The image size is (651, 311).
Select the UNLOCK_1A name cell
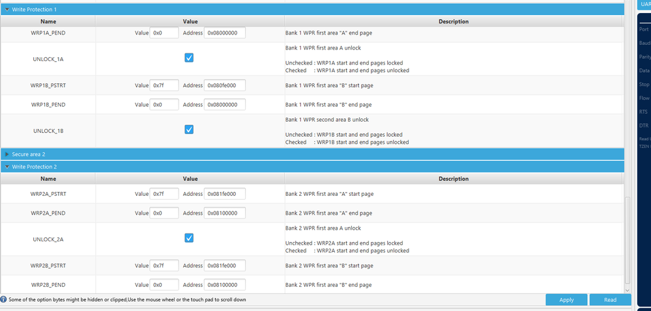tap(48, 59)
